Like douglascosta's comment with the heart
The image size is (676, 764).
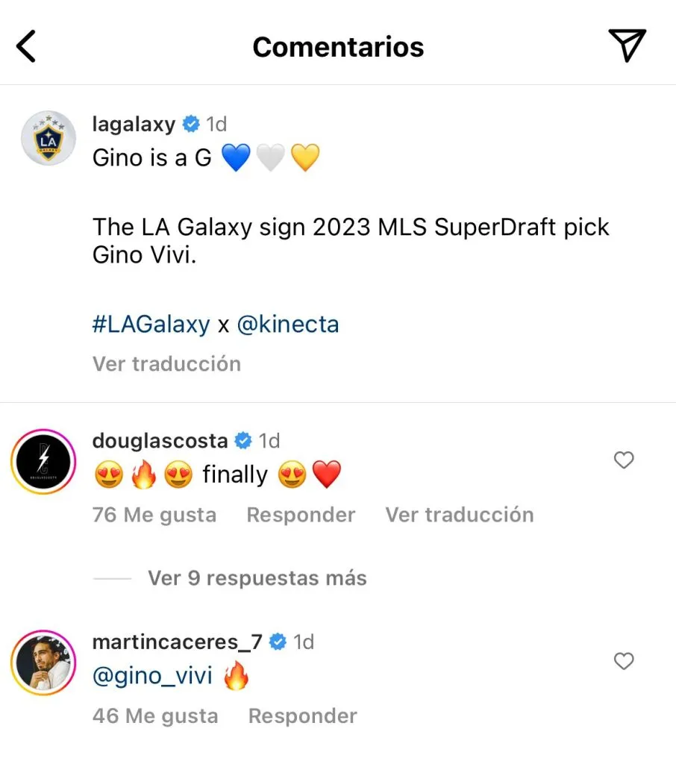tap(623, 461)
